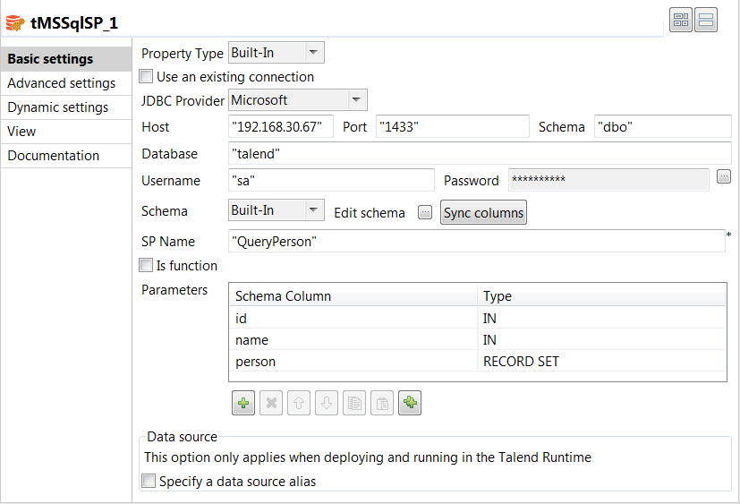Enable Use an existing connection
Viewport: 740px width, 504px height.
pos(147,77)
